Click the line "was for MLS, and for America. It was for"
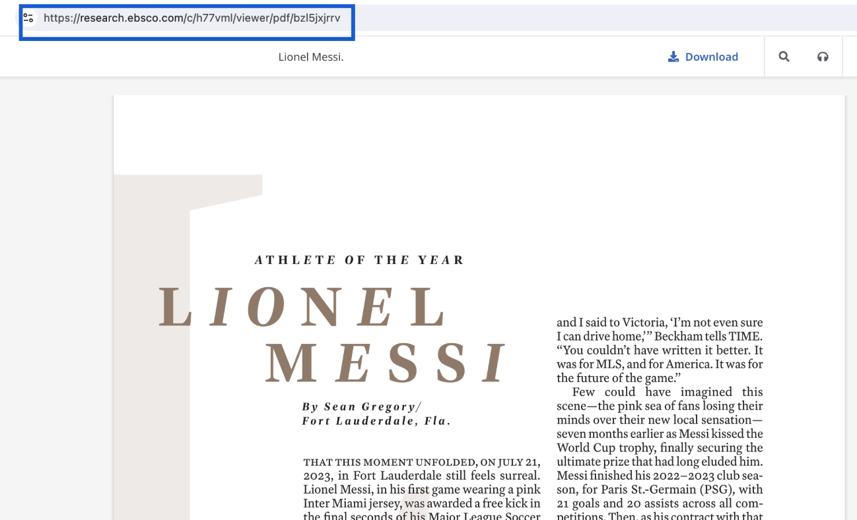Screen dimensions: 857x520 pos(660,364)
